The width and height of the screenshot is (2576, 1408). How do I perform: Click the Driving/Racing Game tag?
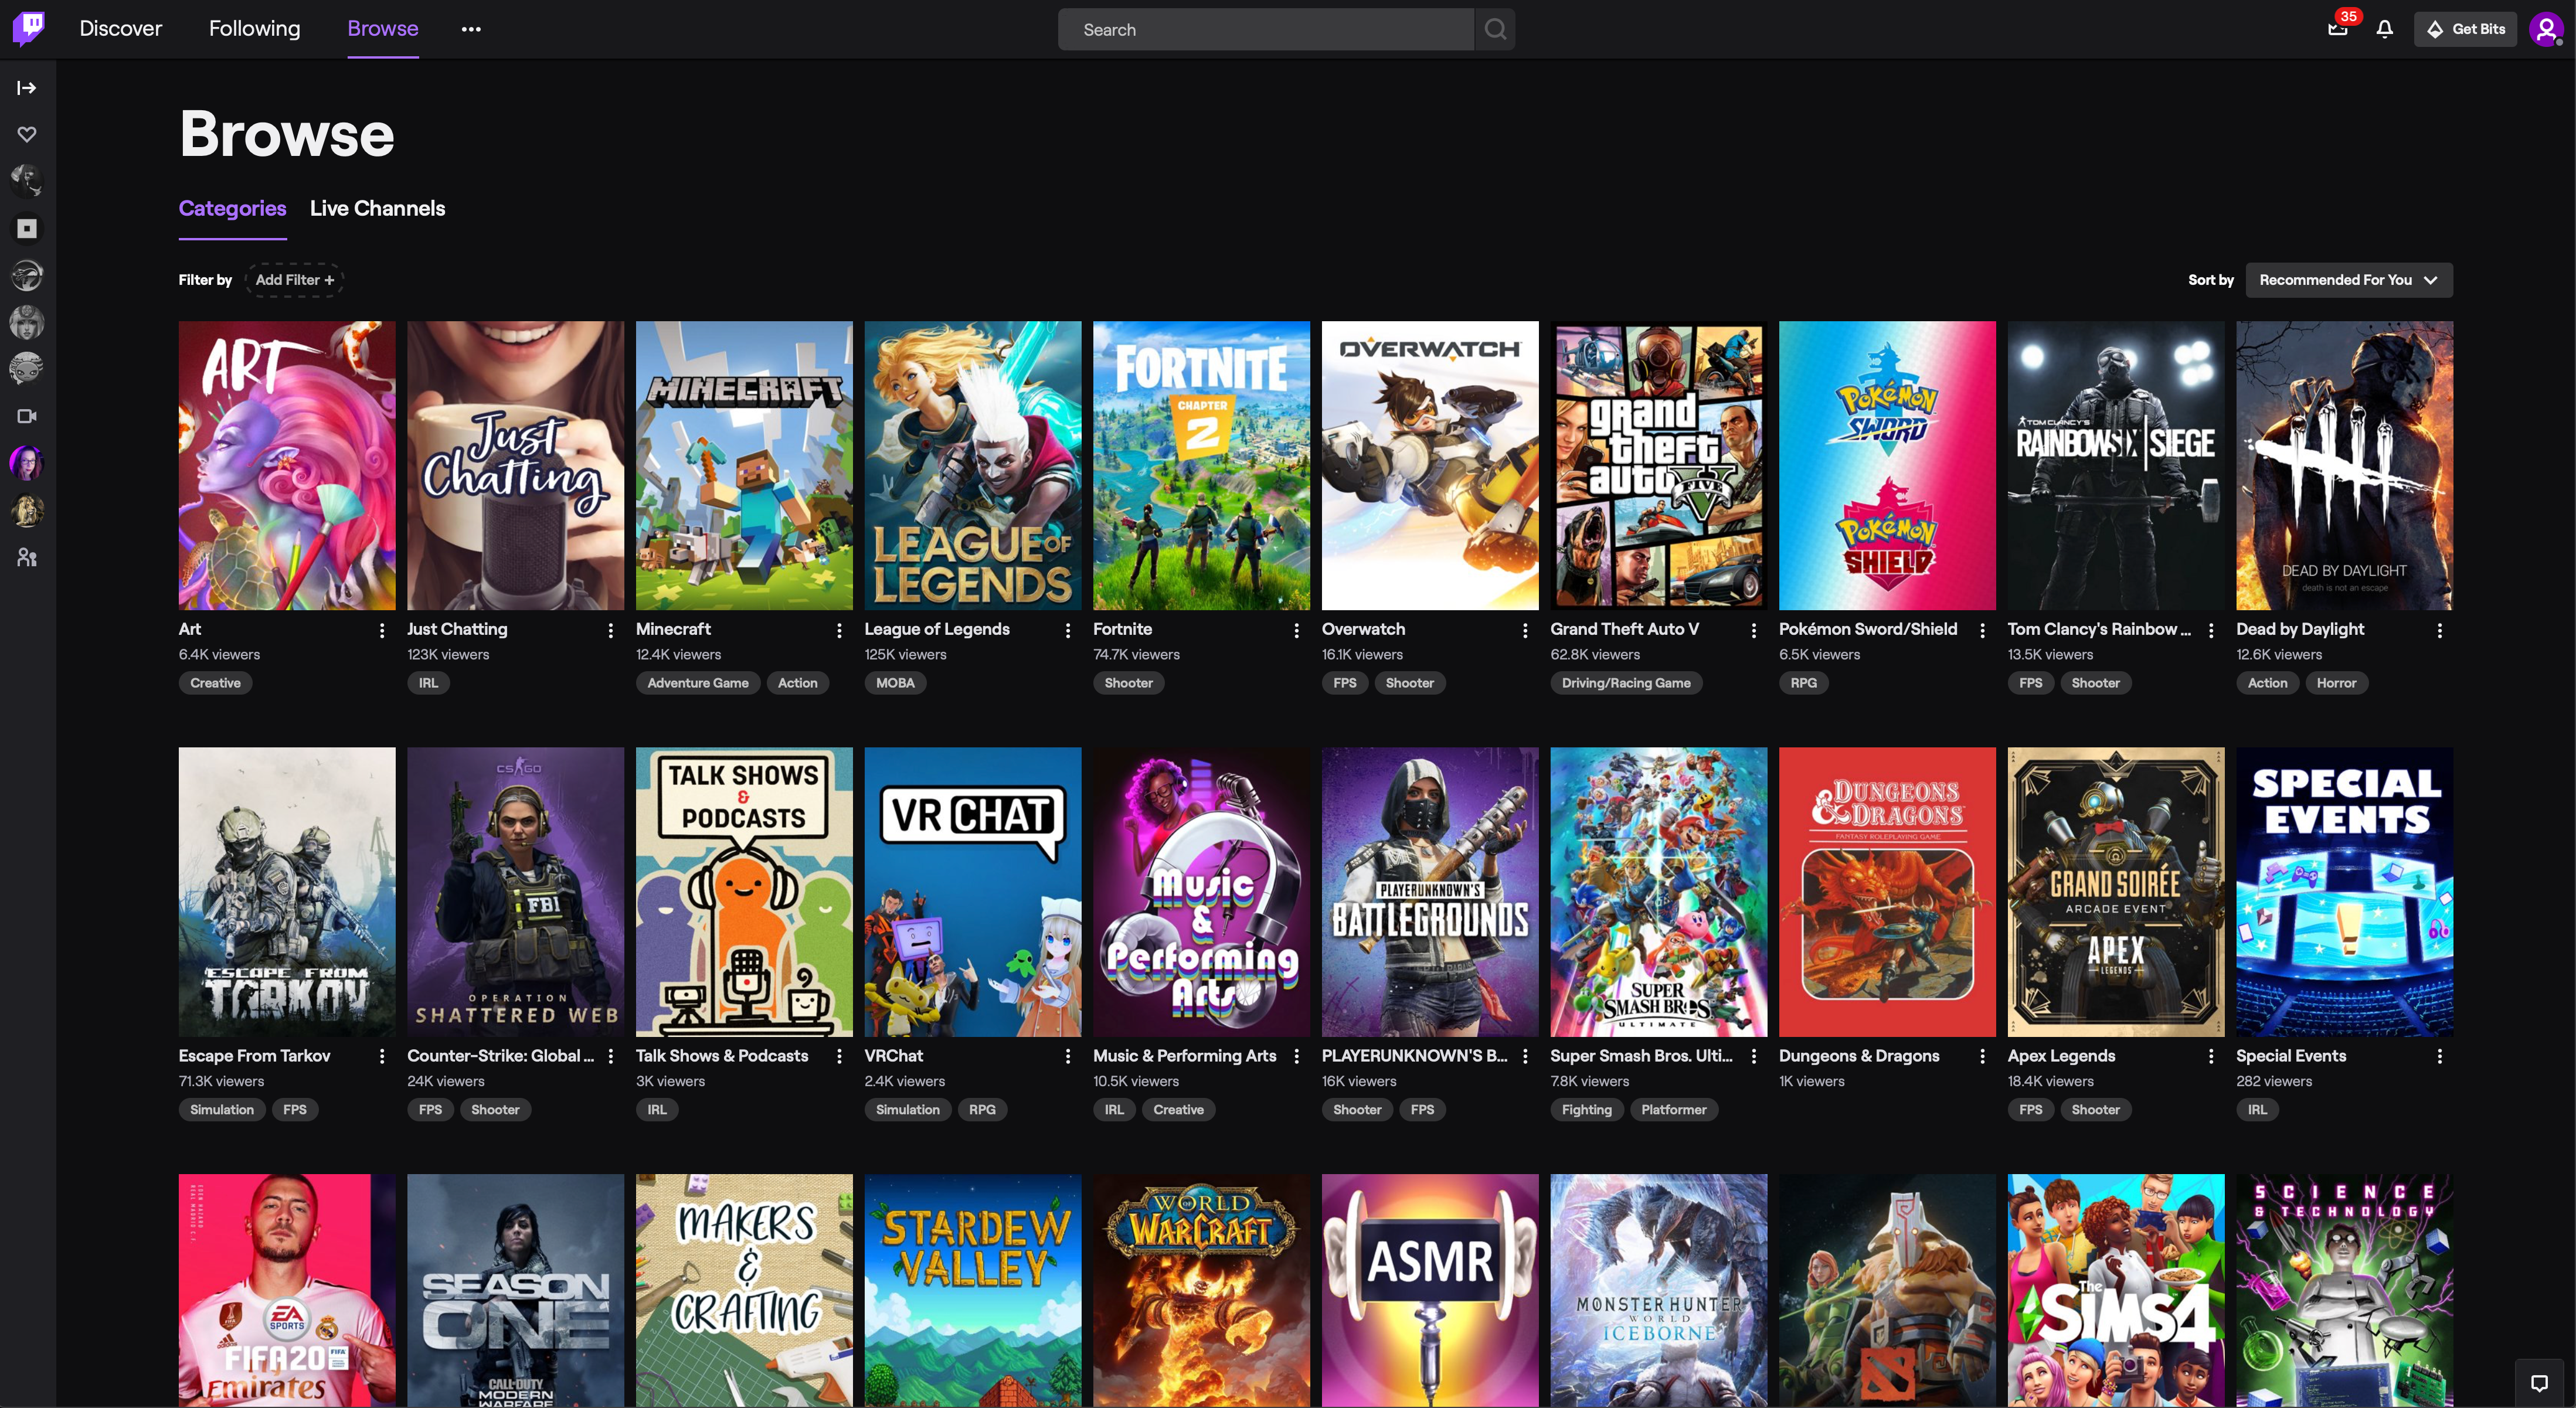pyautogui.click(x=1626, y=683)
